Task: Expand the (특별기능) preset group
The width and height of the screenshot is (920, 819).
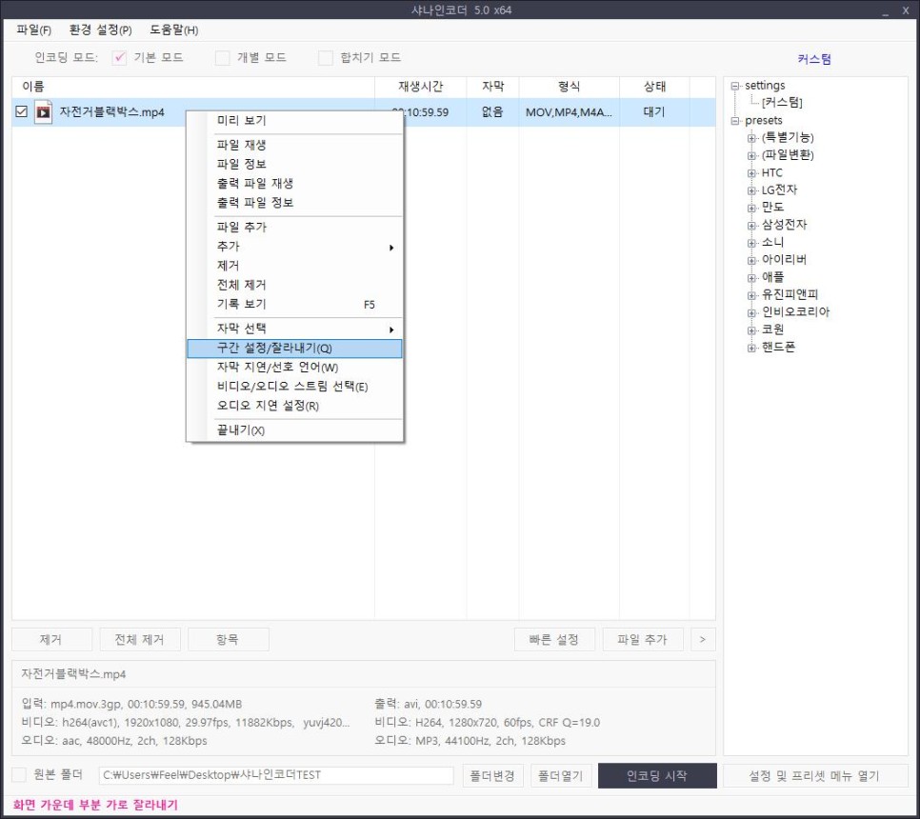Action: tap(751, 138)
